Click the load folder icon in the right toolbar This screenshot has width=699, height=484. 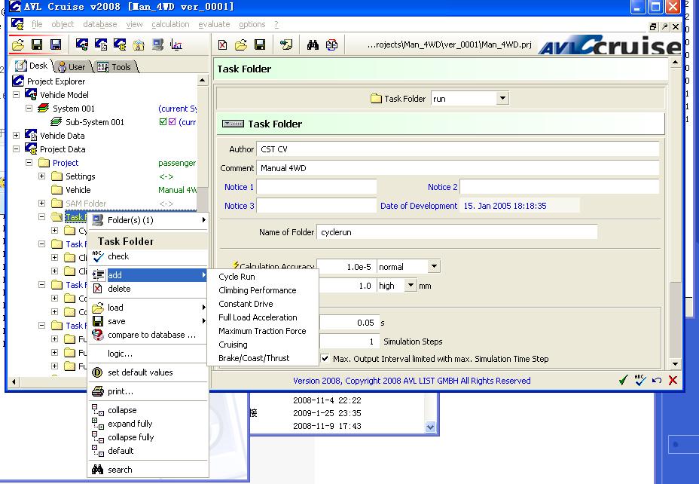pos(241,44)
